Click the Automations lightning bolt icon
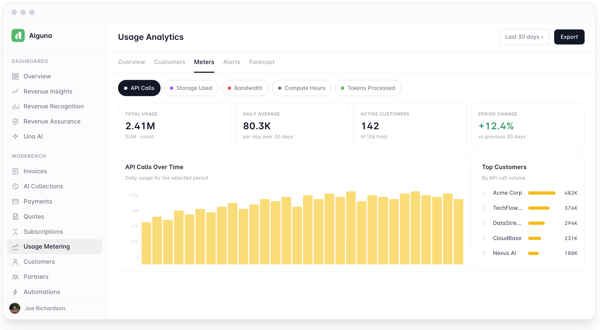Screen dimensions: 600x330 [15, 292]
